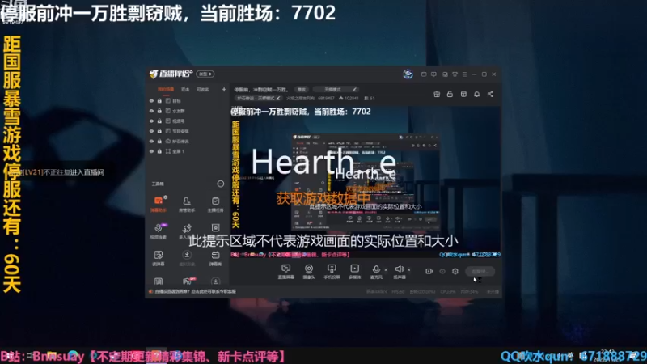
Task: Open the mail icon in the title bar
Action: tap(424, 74)
